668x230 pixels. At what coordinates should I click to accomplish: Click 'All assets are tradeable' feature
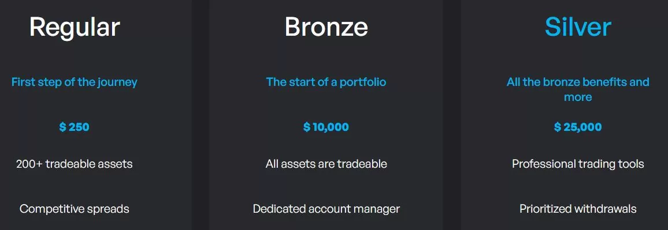[326, 164]
